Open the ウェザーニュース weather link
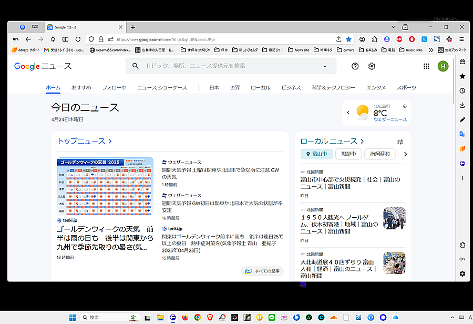This screenshot has height=324, width=473. 390,119
